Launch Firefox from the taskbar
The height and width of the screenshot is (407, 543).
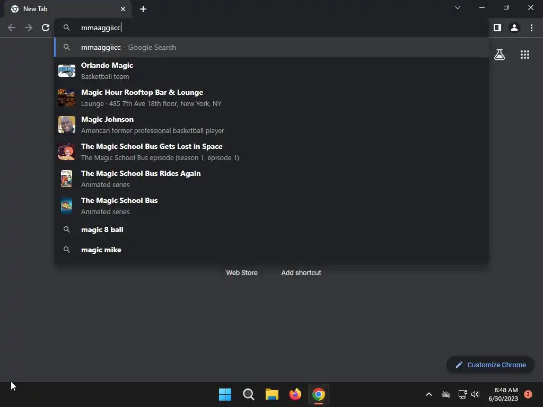(295, 394)
